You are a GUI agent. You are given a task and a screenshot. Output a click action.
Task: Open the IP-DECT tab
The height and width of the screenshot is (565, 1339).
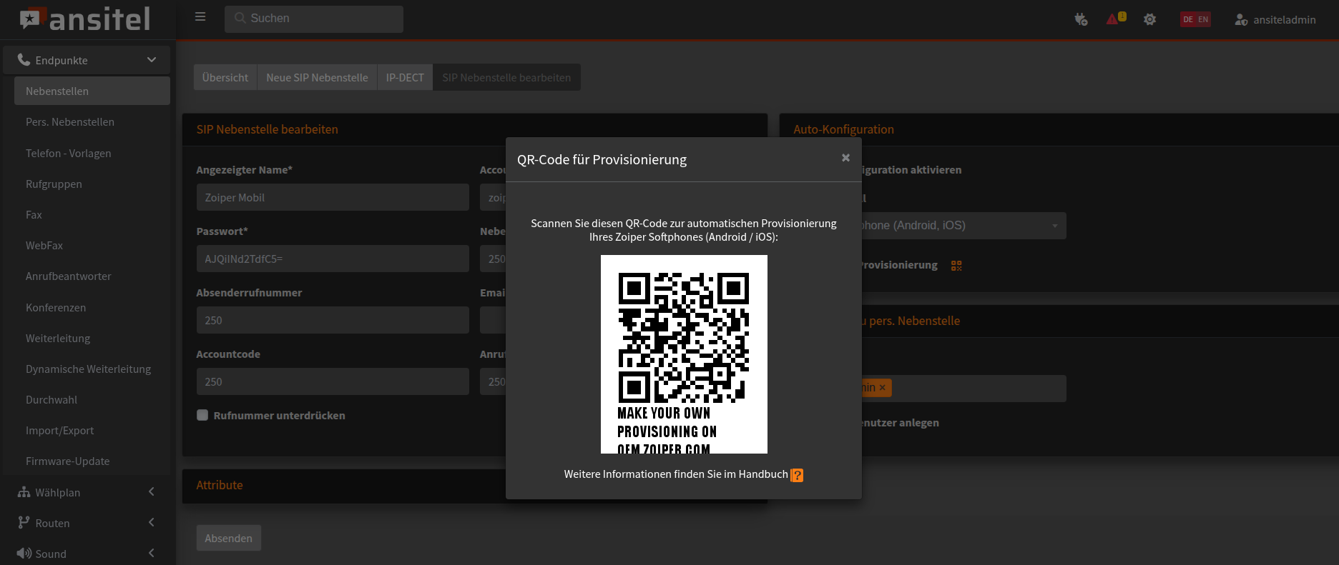405,77
